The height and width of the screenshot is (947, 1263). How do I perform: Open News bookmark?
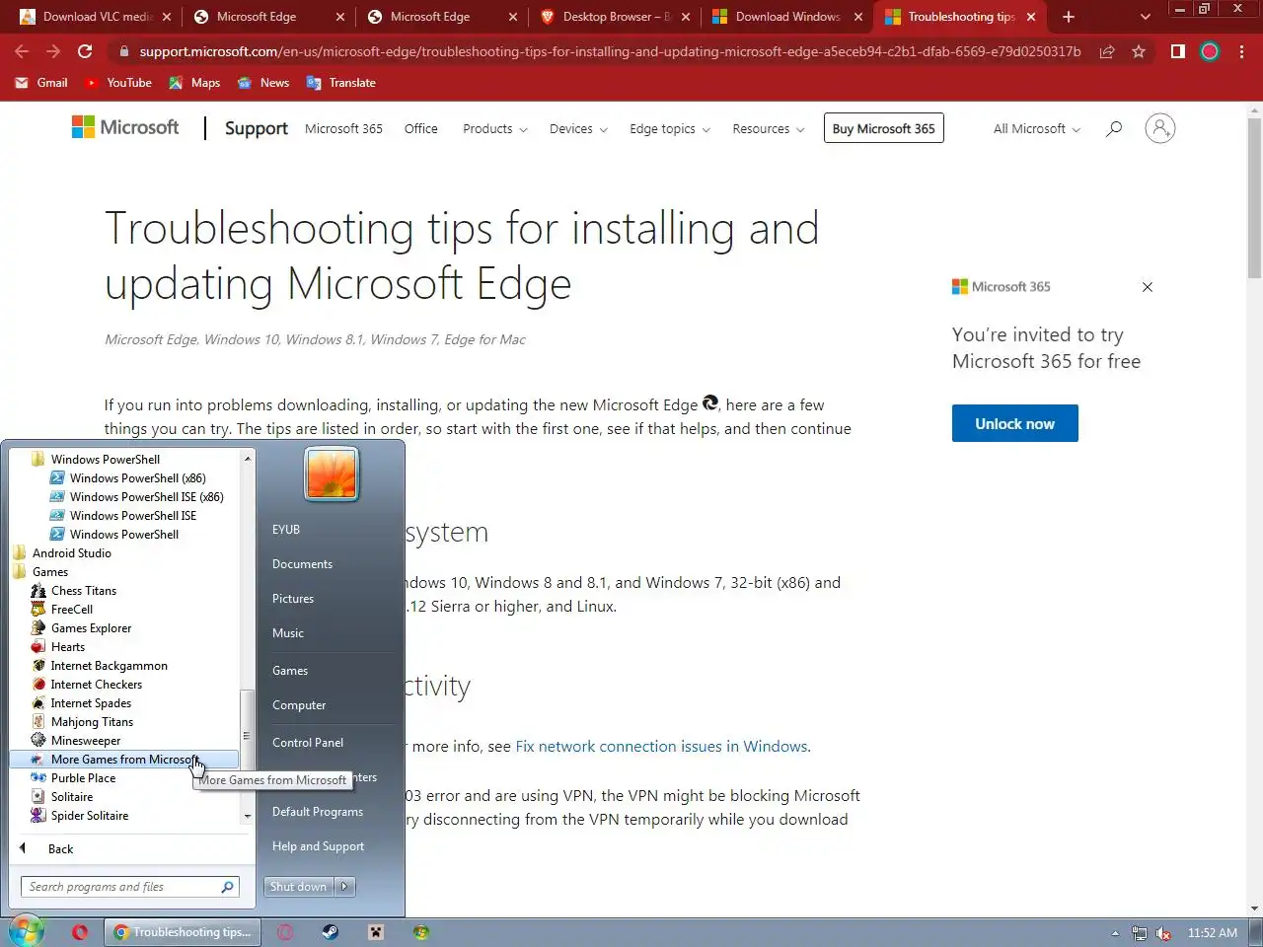tap(263, 83)
